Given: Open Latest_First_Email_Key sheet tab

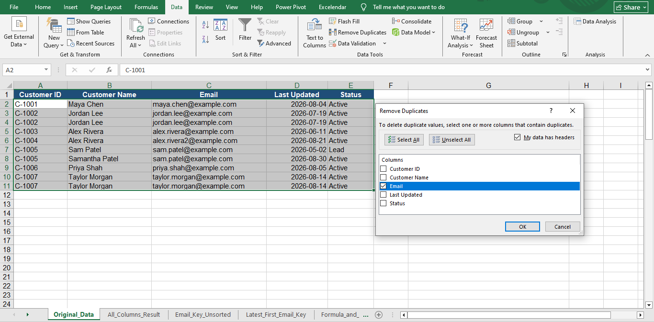Looking at the screenshot, I should point(276,315).
